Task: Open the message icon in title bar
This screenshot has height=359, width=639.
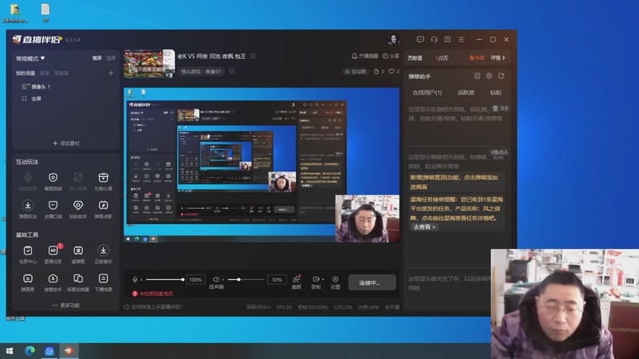Action: (420, 39)
